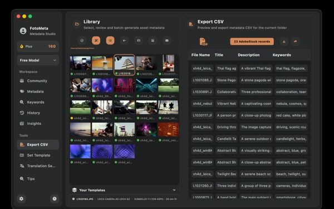Click the Export CSV panel header icon

click(x=191, y=24)
